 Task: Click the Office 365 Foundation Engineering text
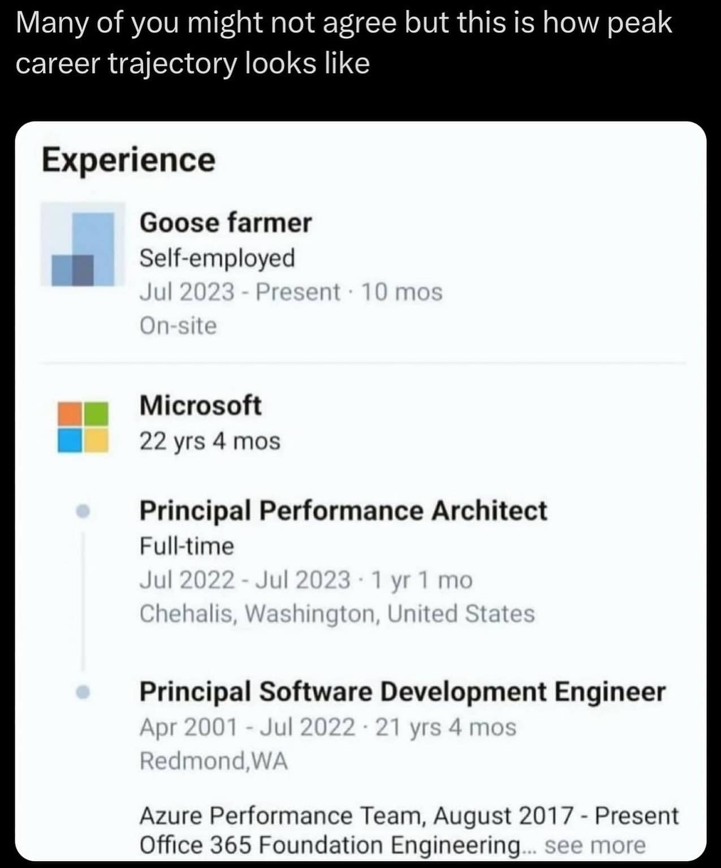click(330, 845)
